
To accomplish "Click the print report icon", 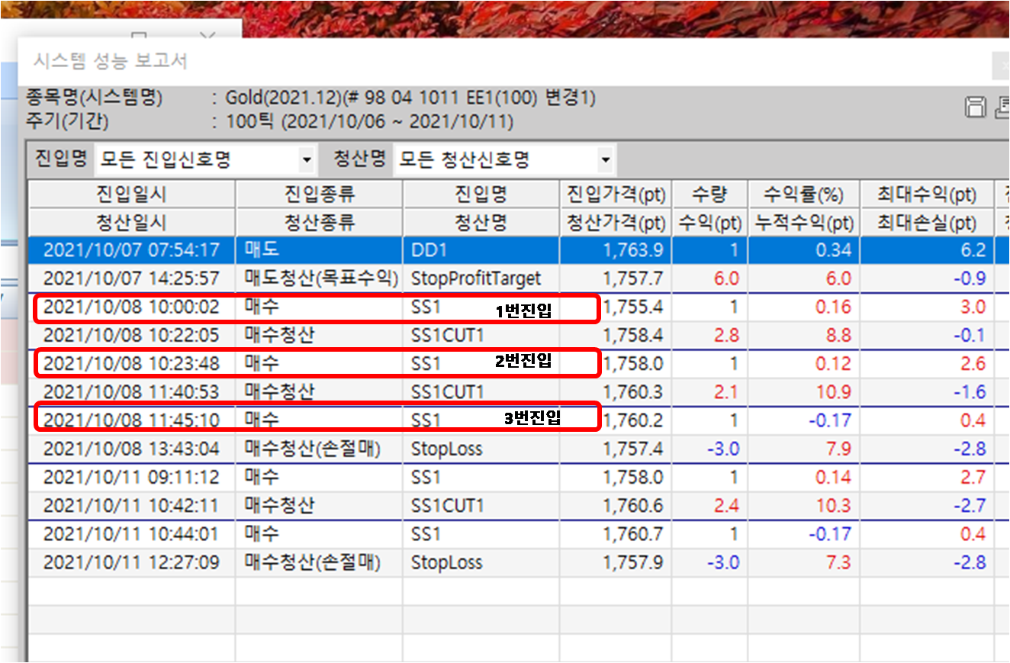I will [1002, 108].
